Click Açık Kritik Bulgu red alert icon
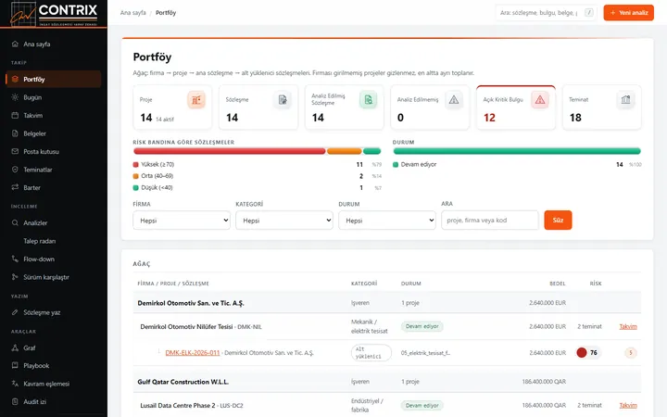Image resolution: width=667 pixels, height=417 pixels. click(x=540, y=100)
